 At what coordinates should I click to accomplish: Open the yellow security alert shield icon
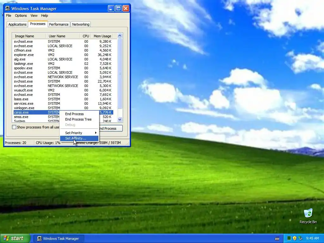[x=295, y=238]
